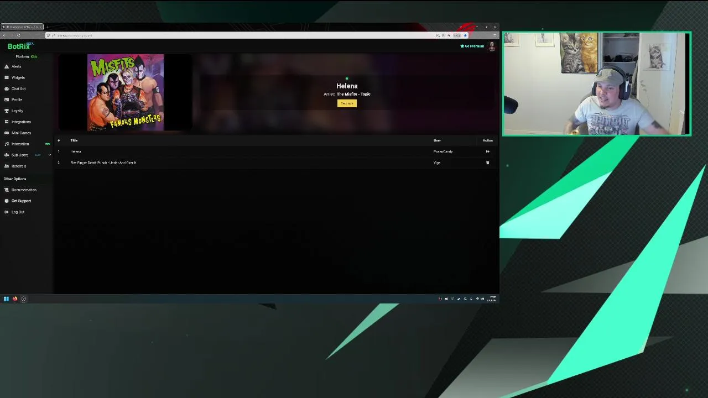The image size is (708, 398).
Task: Click the Mini-Games controller icon
Action: click(x=7, y=133)
